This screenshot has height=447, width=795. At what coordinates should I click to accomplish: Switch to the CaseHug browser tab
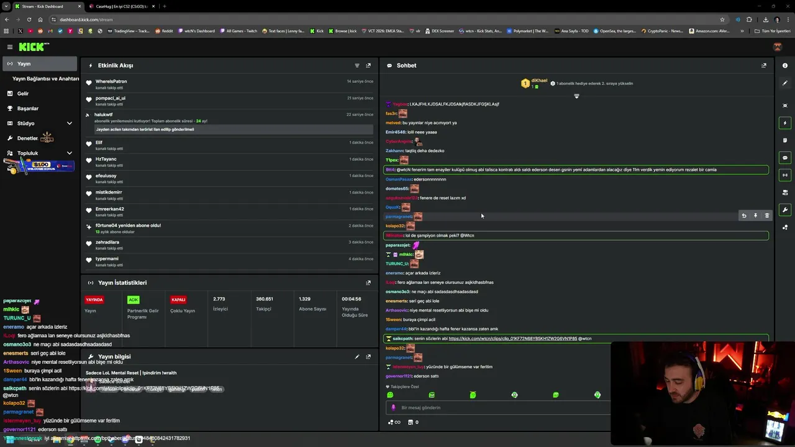pos(122,6)
